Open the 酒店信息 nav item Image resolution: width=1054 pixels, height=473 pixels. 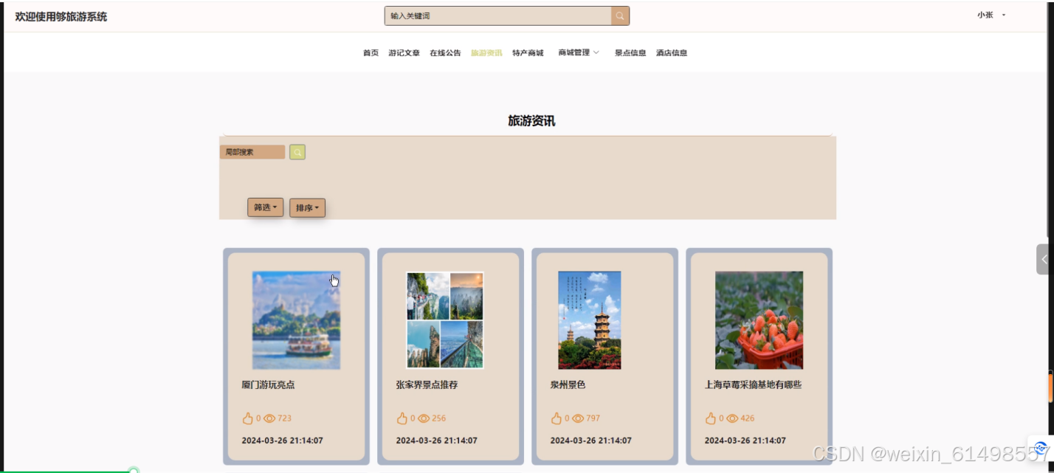pyautogui.click(x=672, y=52)
